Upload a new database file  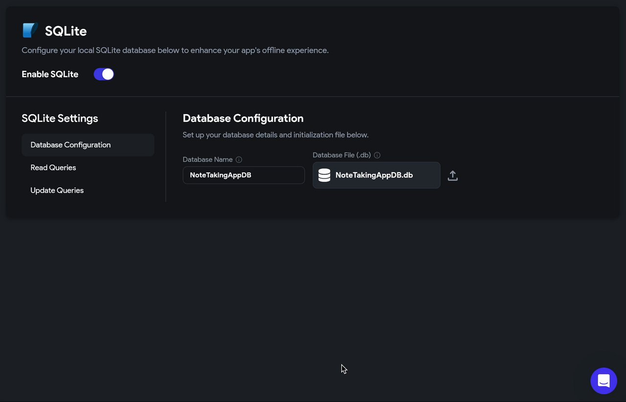(453, 176)
